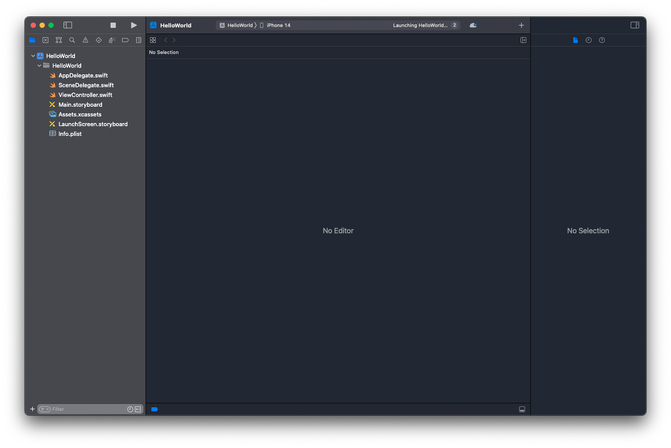Click the issue count badge showing 2
671x448 pixels.
pos(454,25)
